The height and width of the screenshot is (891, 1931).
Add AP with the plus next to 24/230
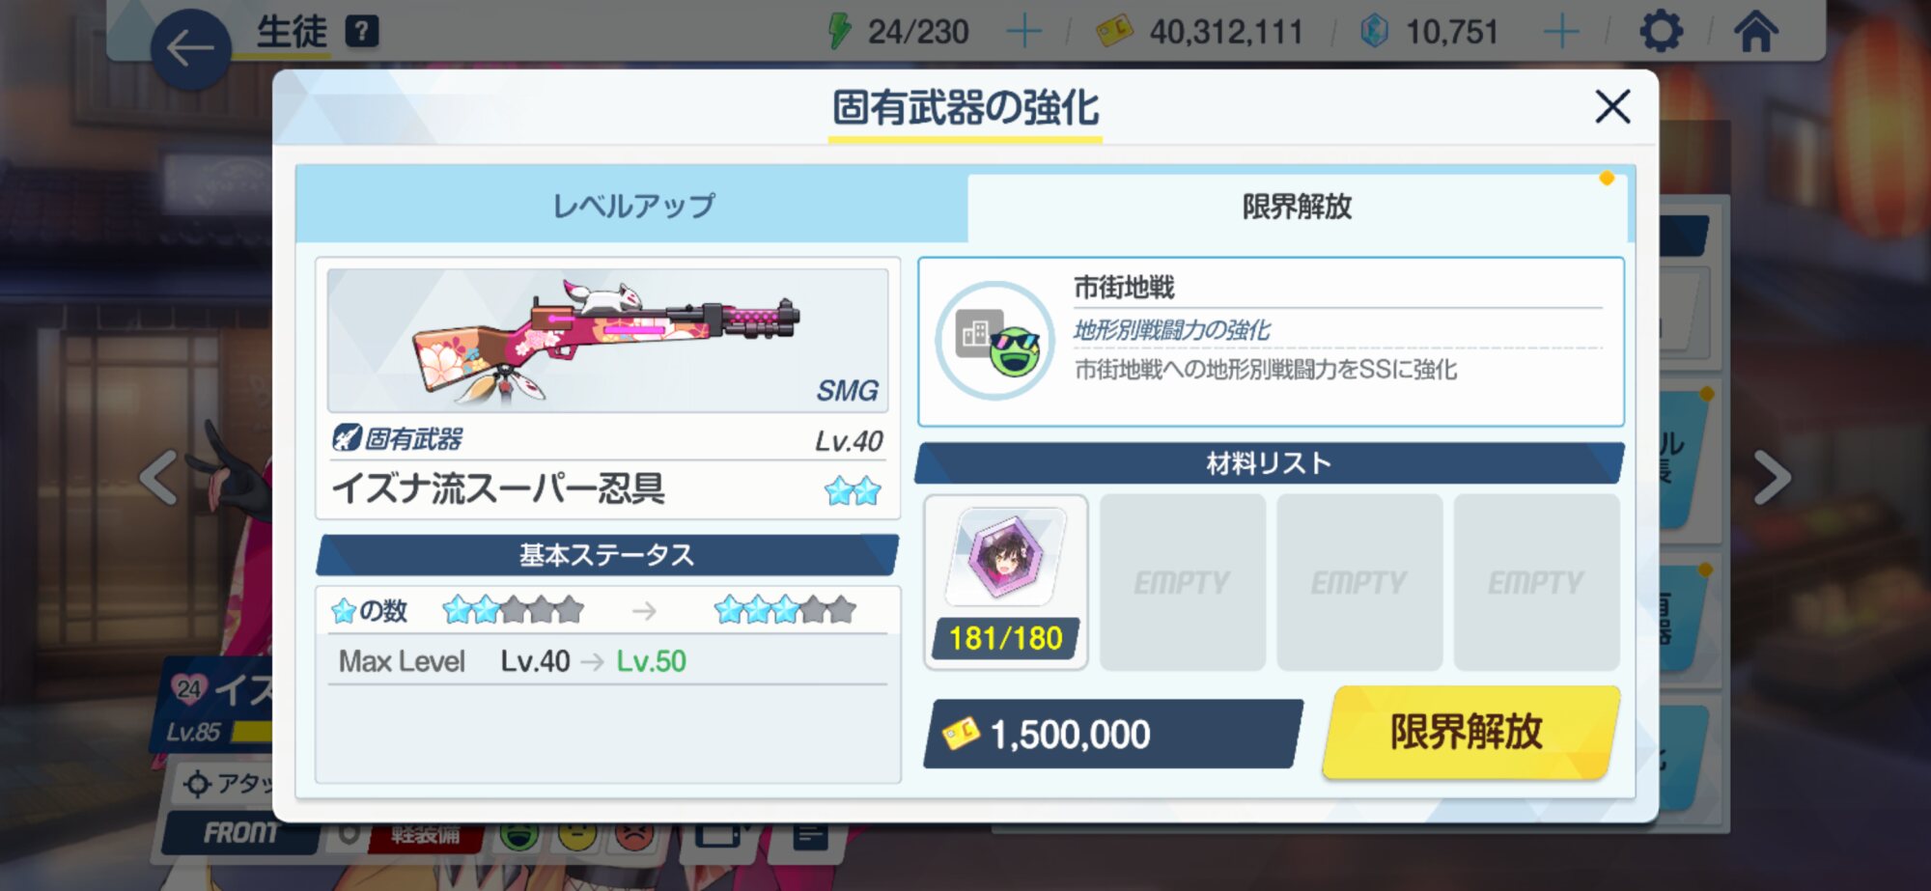[1023, 32]
